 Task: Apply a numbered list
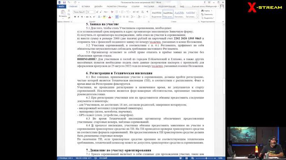tap(122, 12)
